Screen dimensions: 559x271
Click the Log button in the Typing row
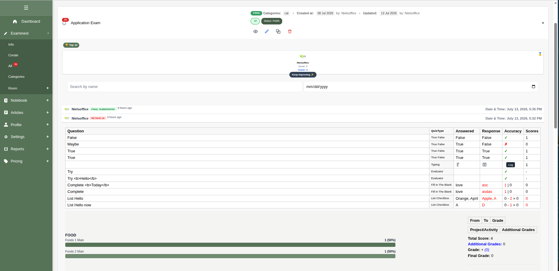(x=510, y=165)
